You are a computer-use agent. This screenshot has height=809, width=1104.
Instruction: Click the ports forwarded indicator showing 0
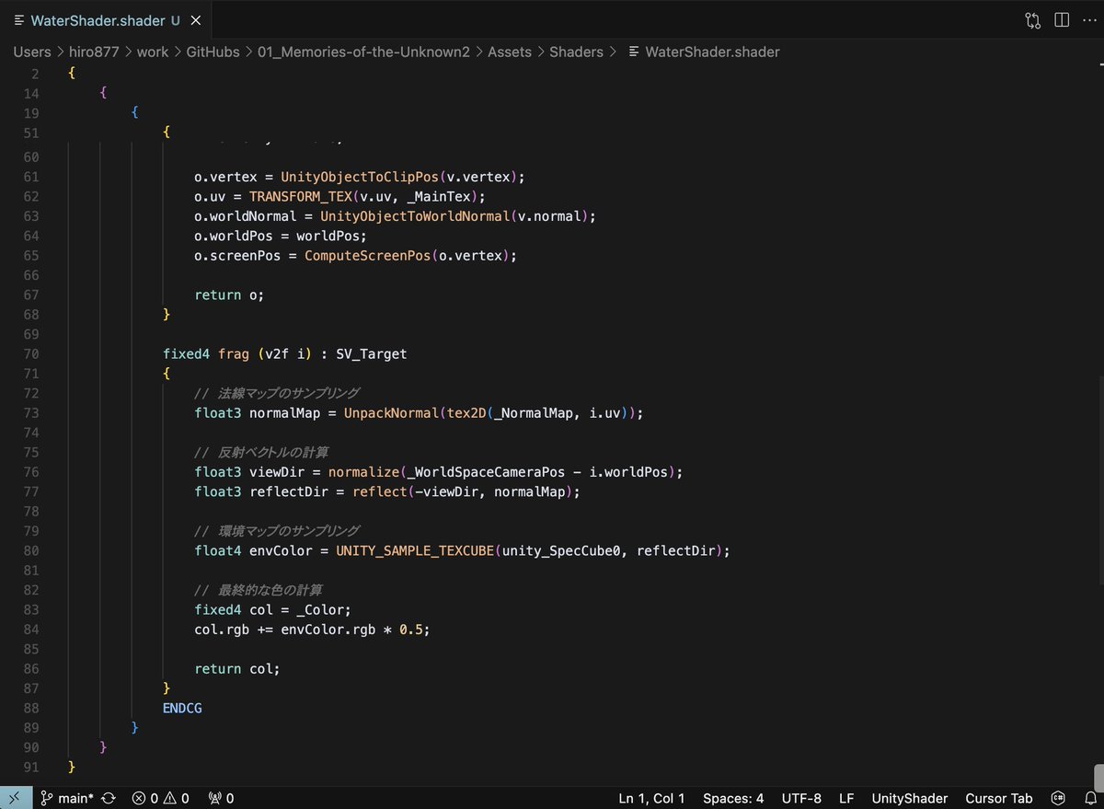221,798
